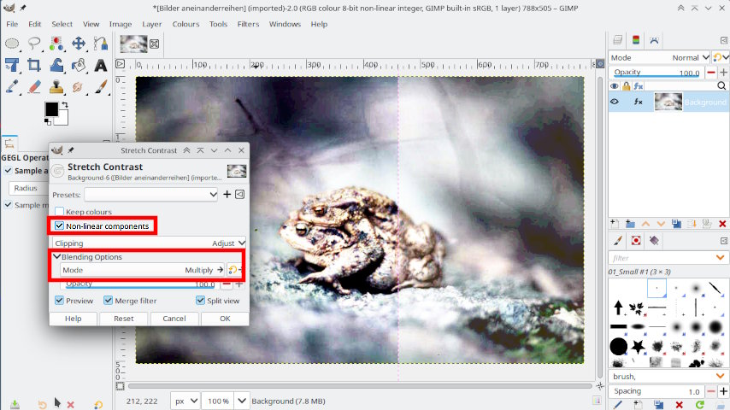Select the Colour Picker tool
730x410 pixels.
[12, 87]
